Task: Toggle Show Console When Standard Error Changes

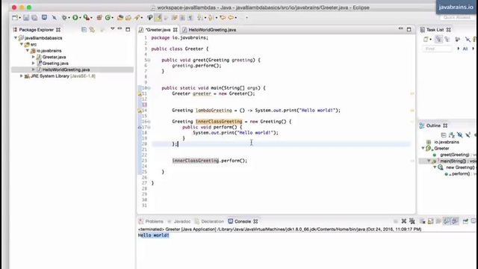Action: (455, 221)
